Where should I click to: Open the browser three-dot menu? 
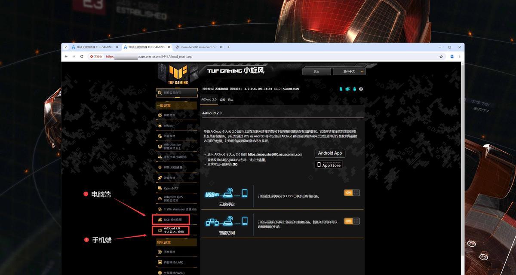click(460, 56)
